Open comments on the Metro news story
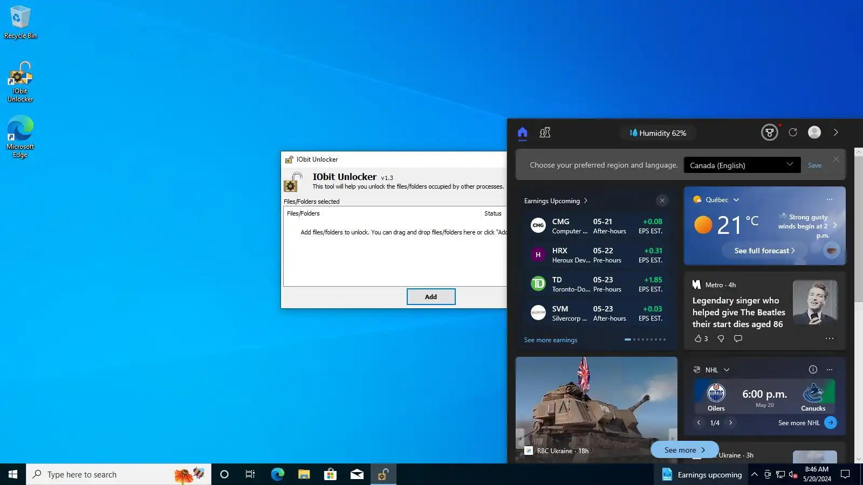 [x=738, y=338]
